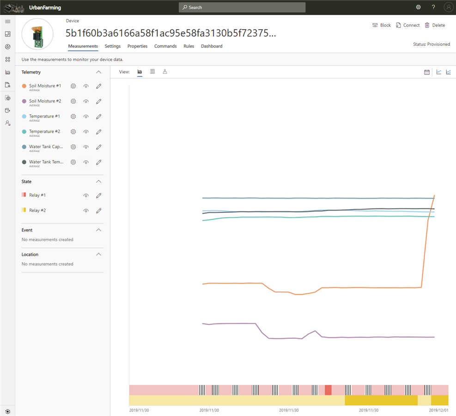Open settings gear for Soil Moisture #1
Viewport: 456px width, 416px height.
coord(73,86)
